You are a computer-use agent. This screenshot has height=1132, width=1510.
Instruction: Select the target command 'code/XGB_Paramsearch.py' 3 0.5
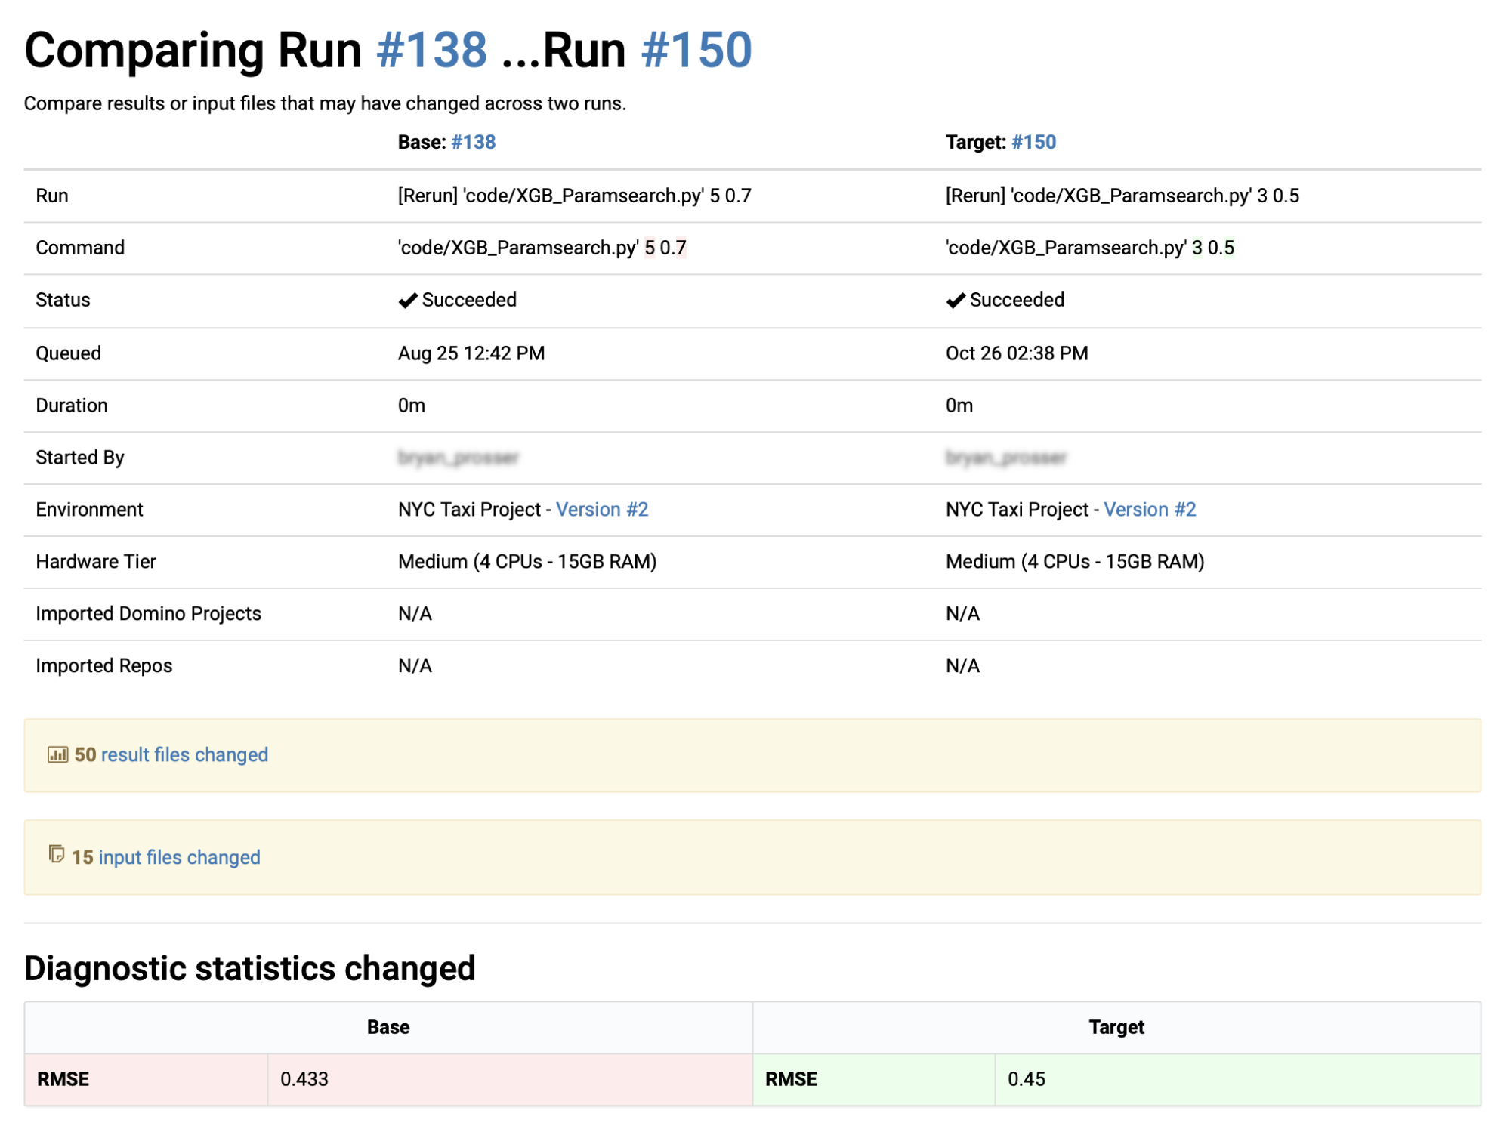[1090, 248]
